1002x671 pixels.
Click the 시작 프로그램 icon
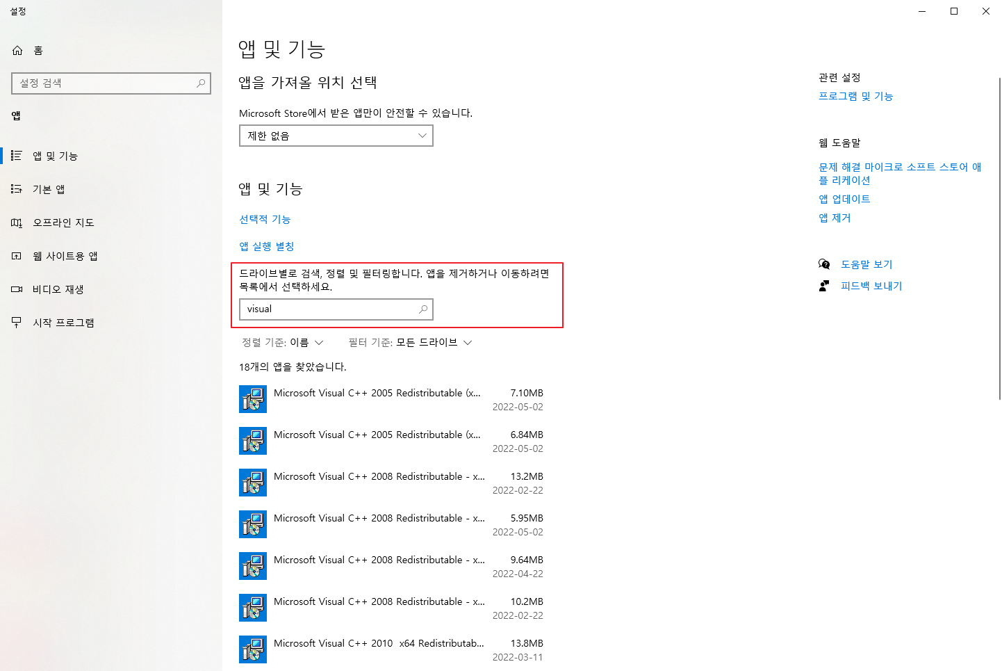coord(17,323)
